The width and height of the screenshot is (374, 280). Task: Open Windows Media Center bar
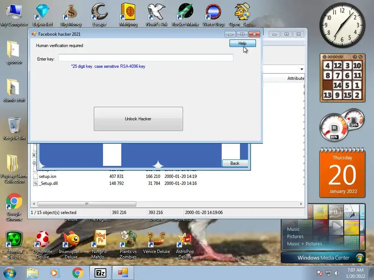[323, 258]
